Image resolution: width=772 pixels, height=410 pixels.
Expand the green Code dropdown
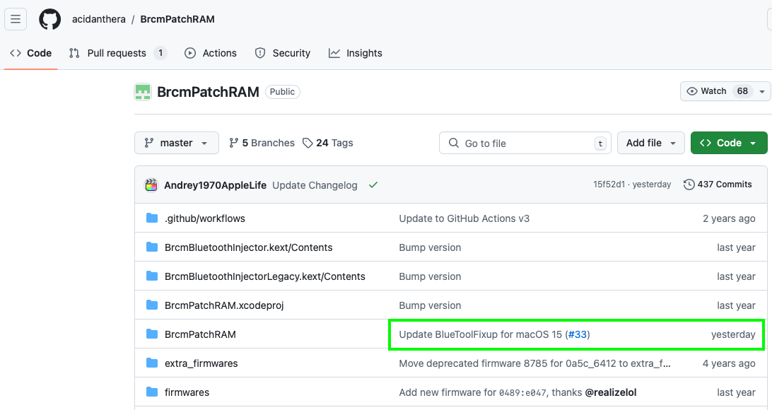(728, 143)
